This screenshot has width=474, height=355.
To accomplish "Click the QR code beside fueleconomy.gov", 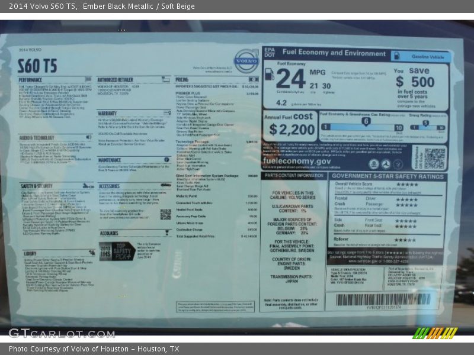I will tap(434, 158).
